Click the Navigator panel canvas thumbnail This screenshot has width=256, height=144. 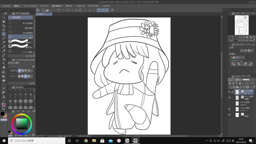[x=242, y=25]
